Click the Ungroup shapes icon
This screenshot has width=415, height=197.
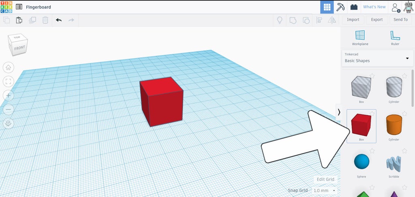(x=306, y=20)
